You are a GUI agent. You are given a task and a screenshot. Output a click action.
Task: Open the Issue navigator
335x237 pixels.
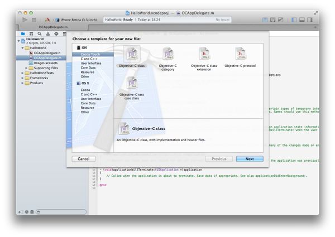coord(48,33)
